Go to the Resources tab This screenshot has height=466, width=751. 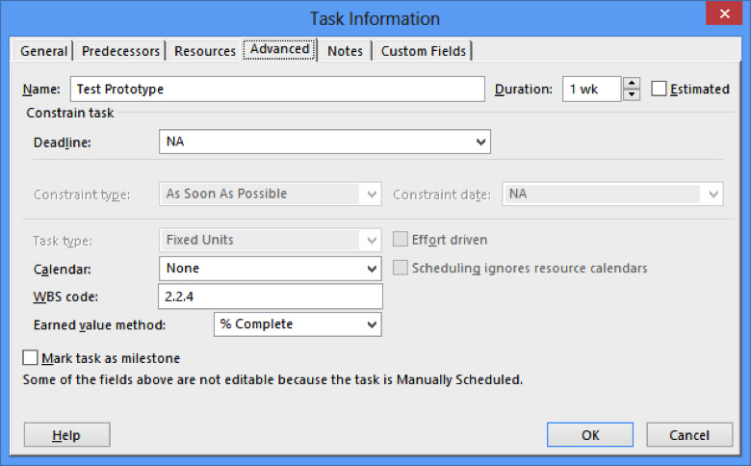pyautogui.click(x=205, y=51)
